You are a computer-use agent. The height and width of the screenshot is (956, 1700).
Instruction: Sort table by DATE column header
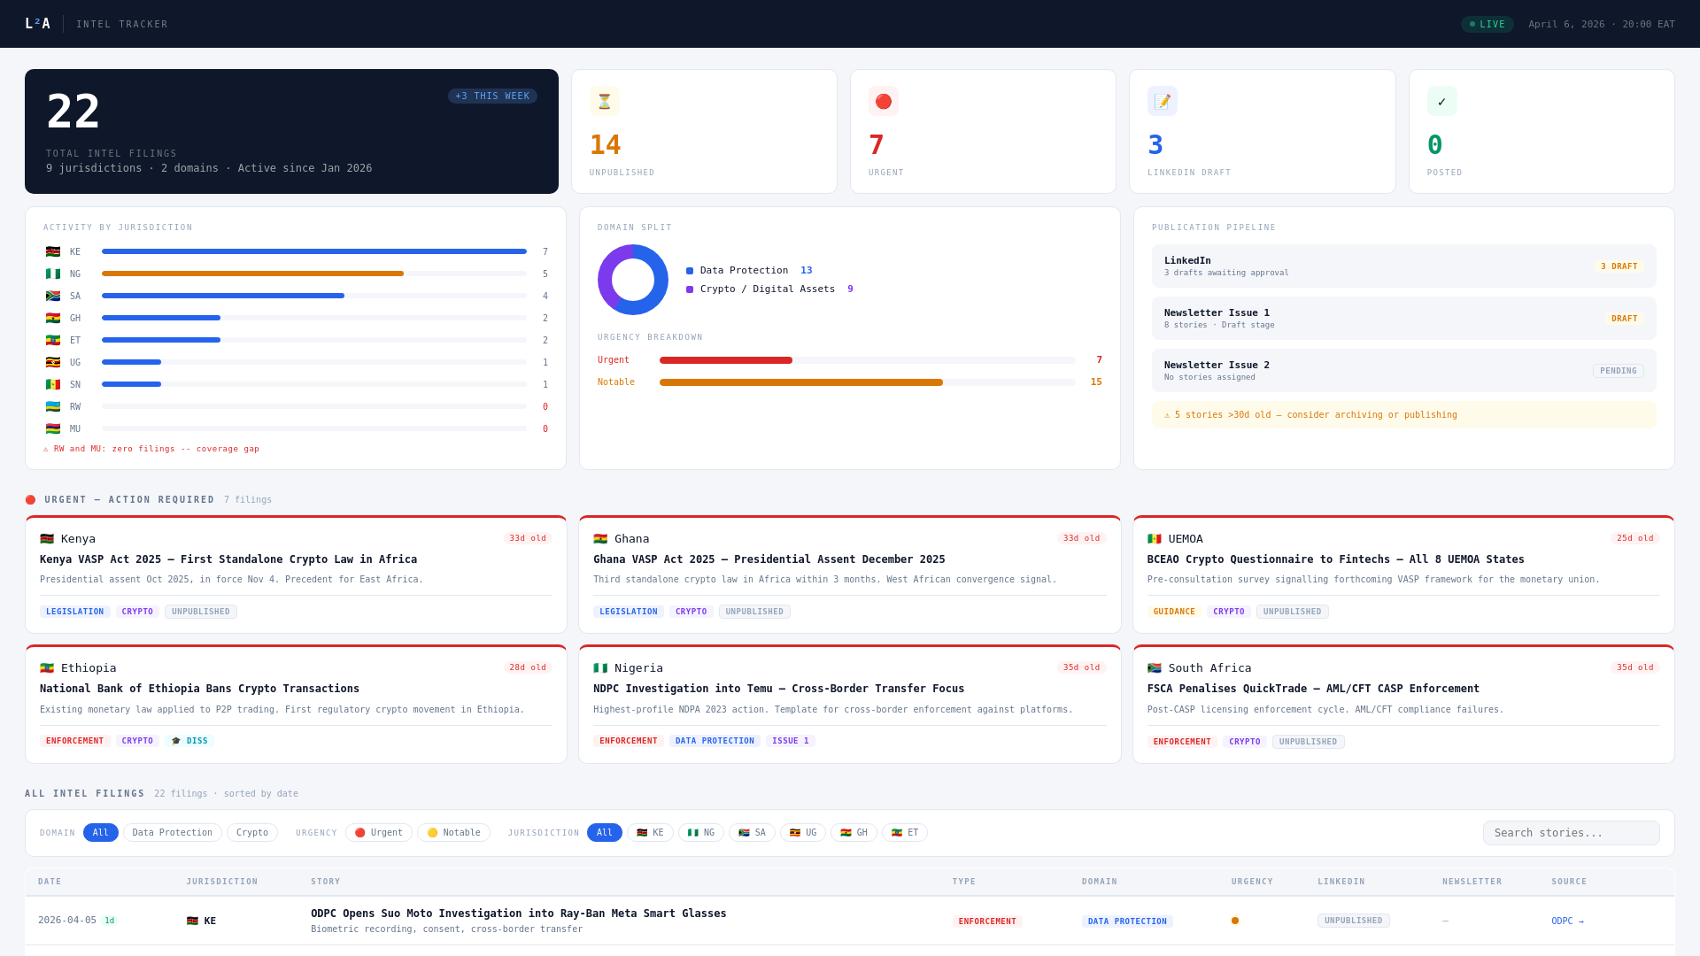(x=50, y=882)
